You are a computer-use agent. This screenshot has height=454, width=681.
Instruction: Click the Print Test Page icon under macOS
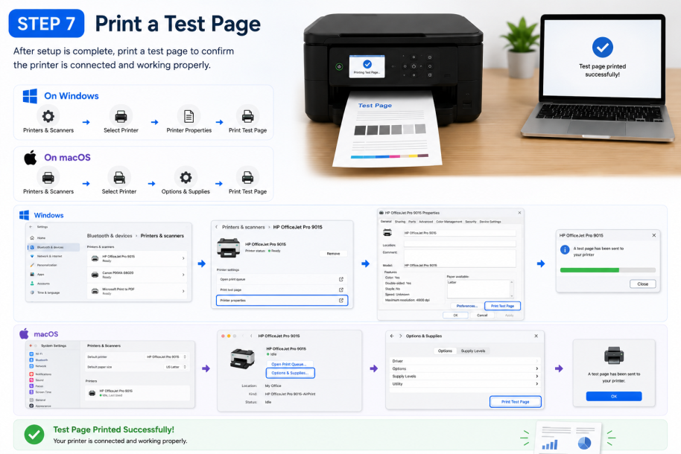pyautogui.click(x=247, y=178)
